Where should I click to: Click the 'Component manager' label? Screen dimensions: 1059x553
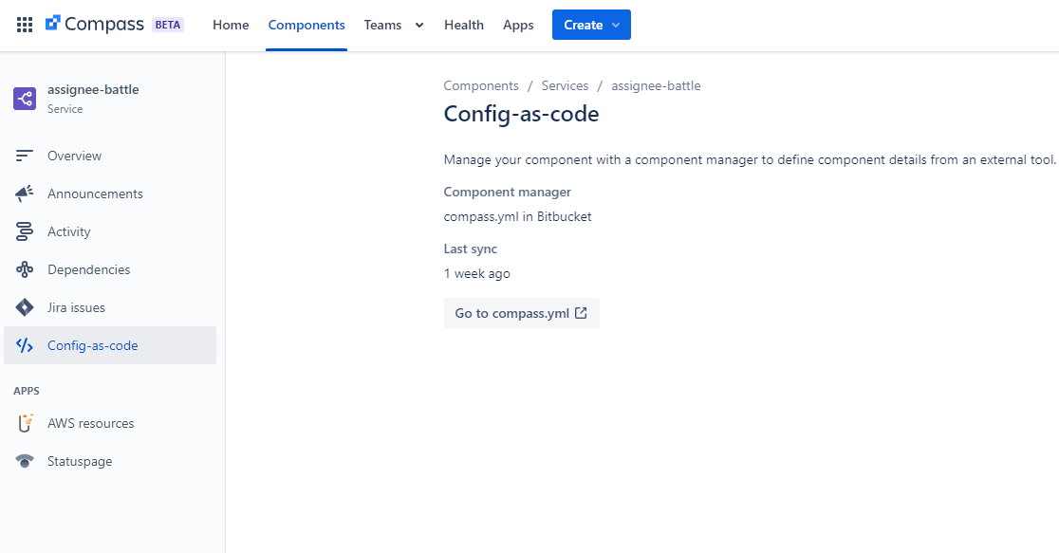coord(508,192)
